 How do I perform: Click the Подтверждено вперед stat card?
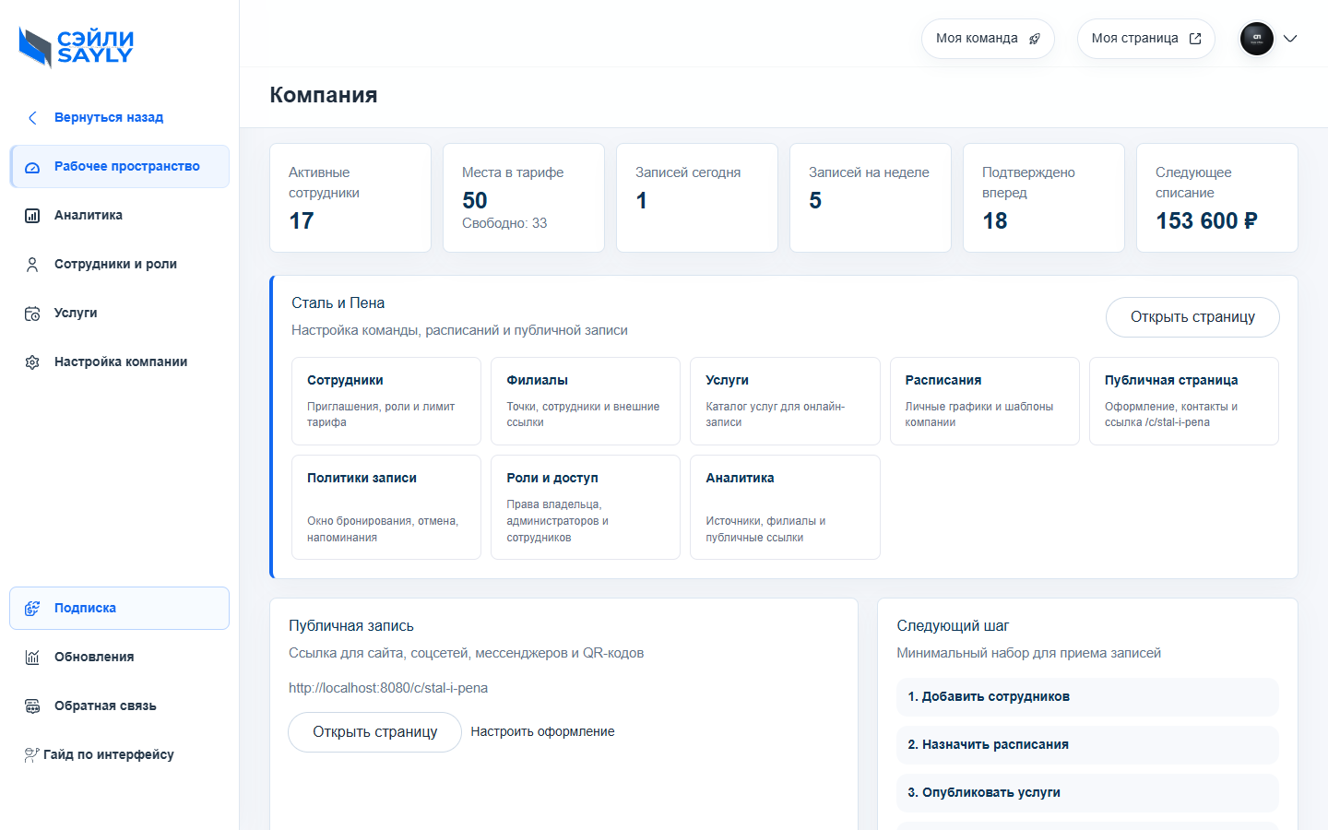pos(1044,197)
